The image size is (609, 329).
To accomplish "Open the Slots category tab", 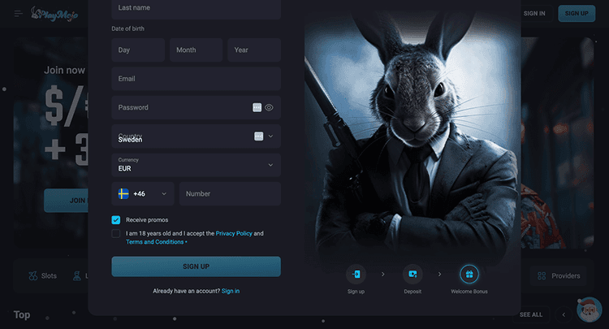I will click(43, 275).
